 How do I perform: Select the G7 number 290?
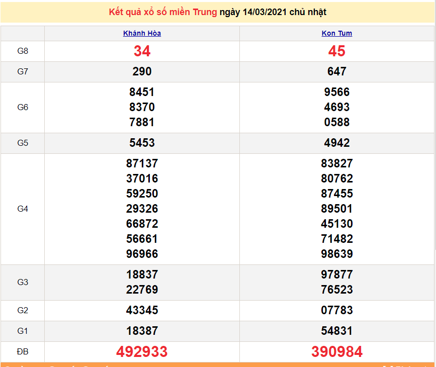(142, 72)
